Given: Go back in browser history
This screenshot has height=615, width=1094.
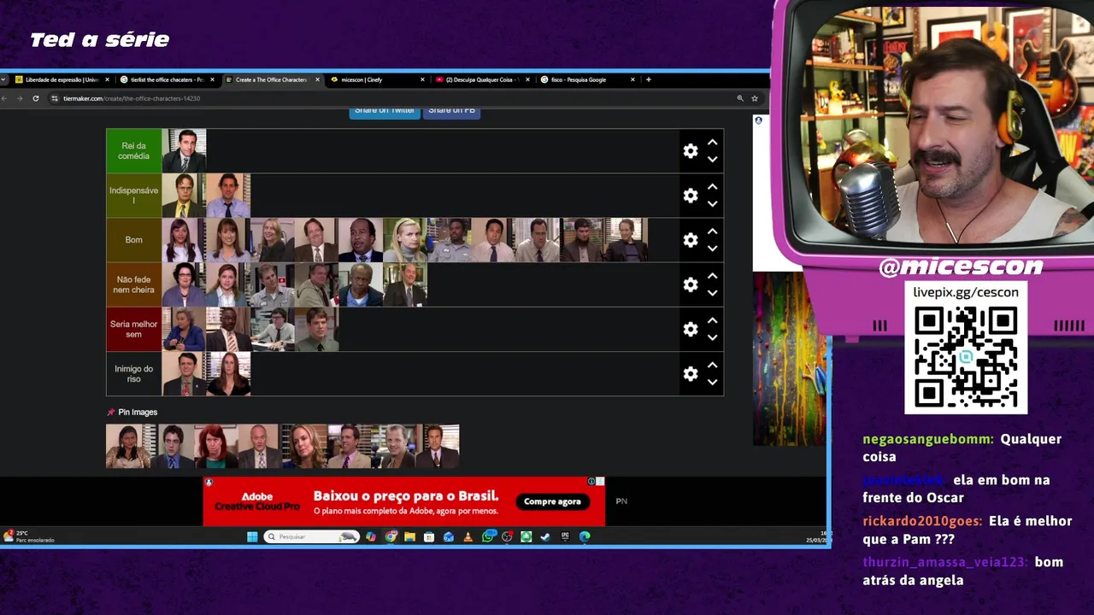Looking at the screenshot, I should point(3,98).
